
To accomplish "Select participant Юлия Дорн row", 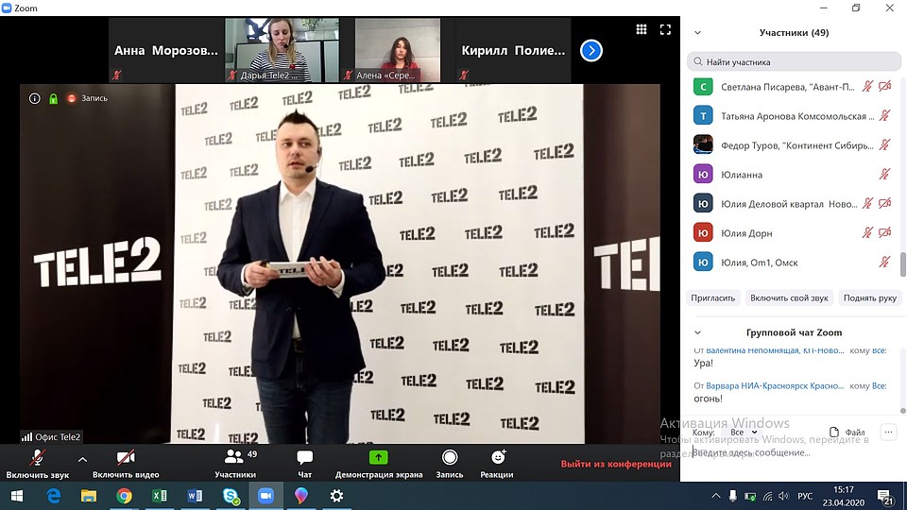I will tap(794, 233).
